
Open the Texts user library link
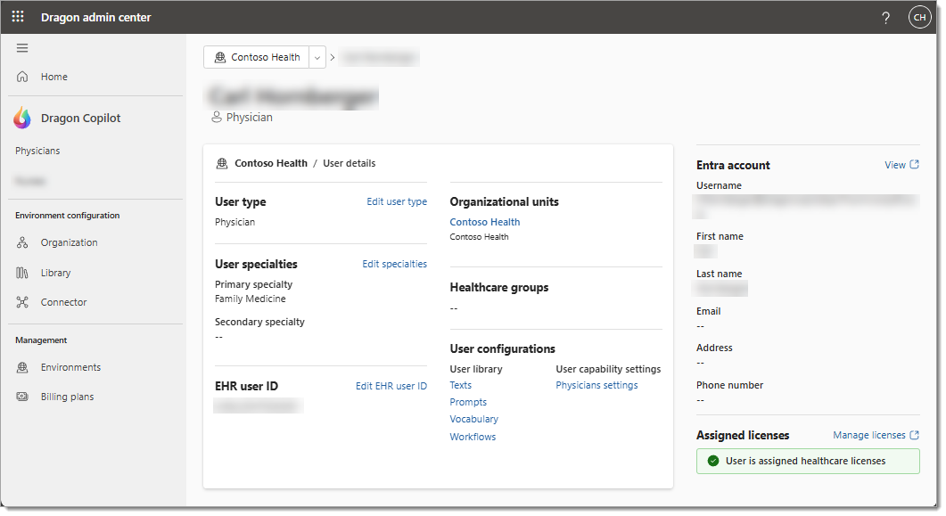pyautogui.click(x=460, y=385)
